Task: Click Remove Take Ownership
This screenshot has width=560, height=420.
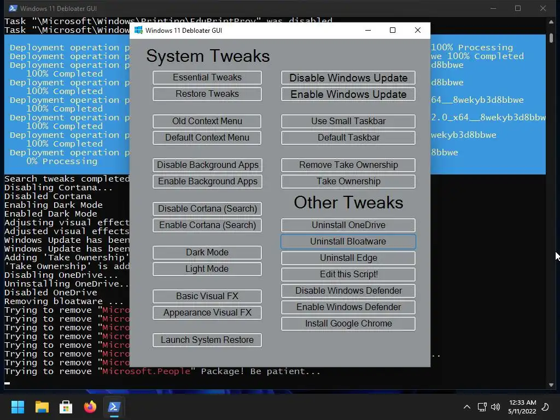Action: pyautogui.click(x=348, y=165)
